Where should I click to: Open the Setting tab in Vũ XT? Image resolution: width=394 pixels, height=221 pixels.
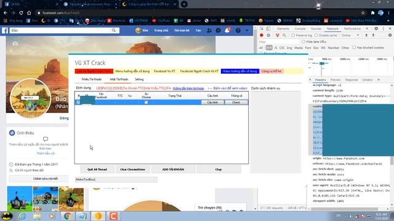[x=139, y=79]
